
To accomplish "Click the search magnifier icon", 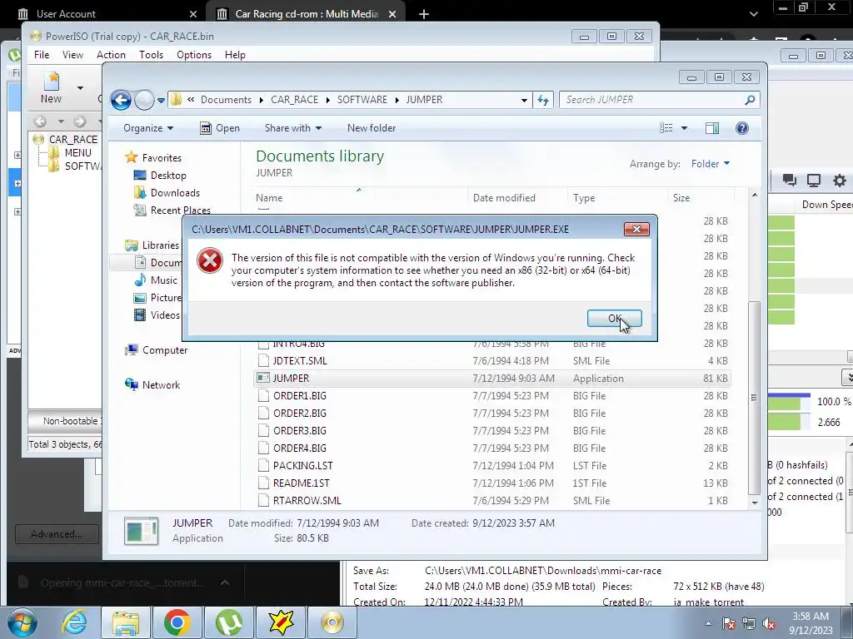I will point(750,100).
